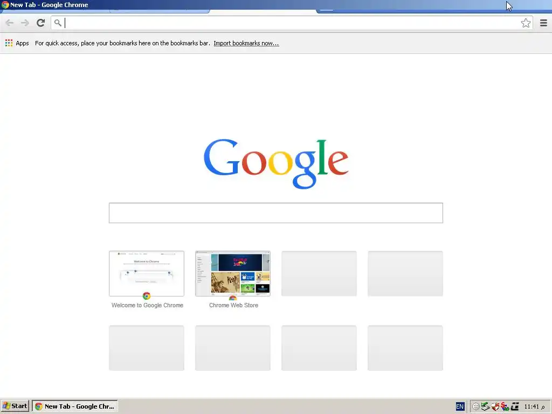Click the favicon under the Chrome Web Store thumbnail
The width and height of the screenshot is (552, 414).
[x=233, y=298]
